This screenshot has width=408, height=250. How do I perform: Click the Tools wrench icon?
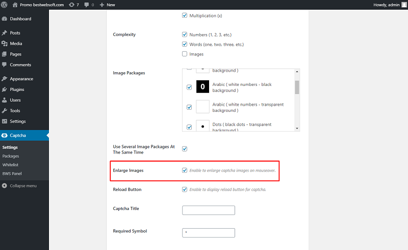(5, 110)
